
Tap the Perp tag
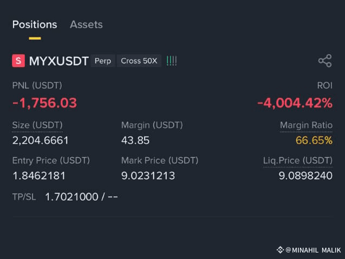pyautogui.click(x=103, y=61)
